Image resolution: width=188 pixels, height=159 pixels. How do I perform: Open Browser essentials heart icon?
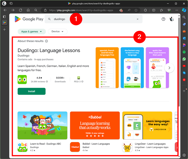pos(169,10)
